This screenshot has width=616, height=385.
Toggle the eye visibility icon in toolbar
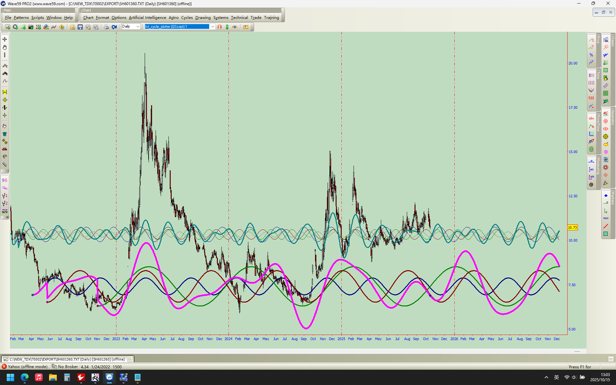[x=235, y=27]
